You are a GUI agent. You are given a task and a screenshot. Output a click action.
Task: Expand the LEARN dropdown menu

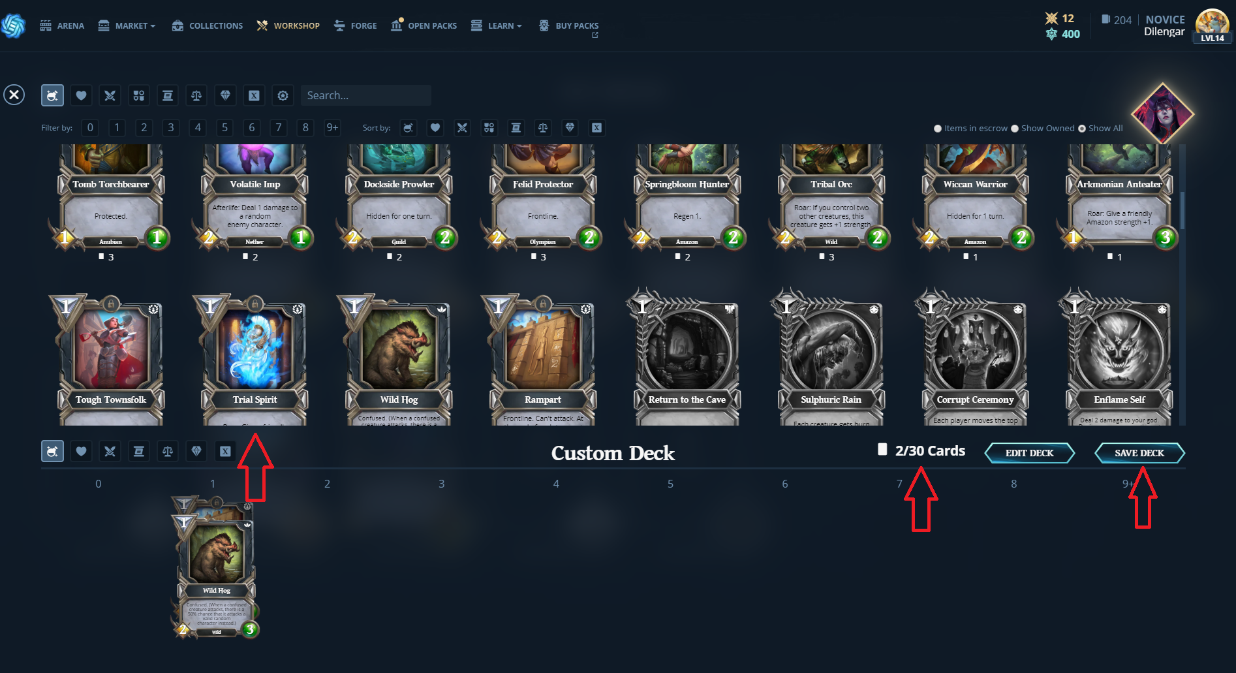496,25
